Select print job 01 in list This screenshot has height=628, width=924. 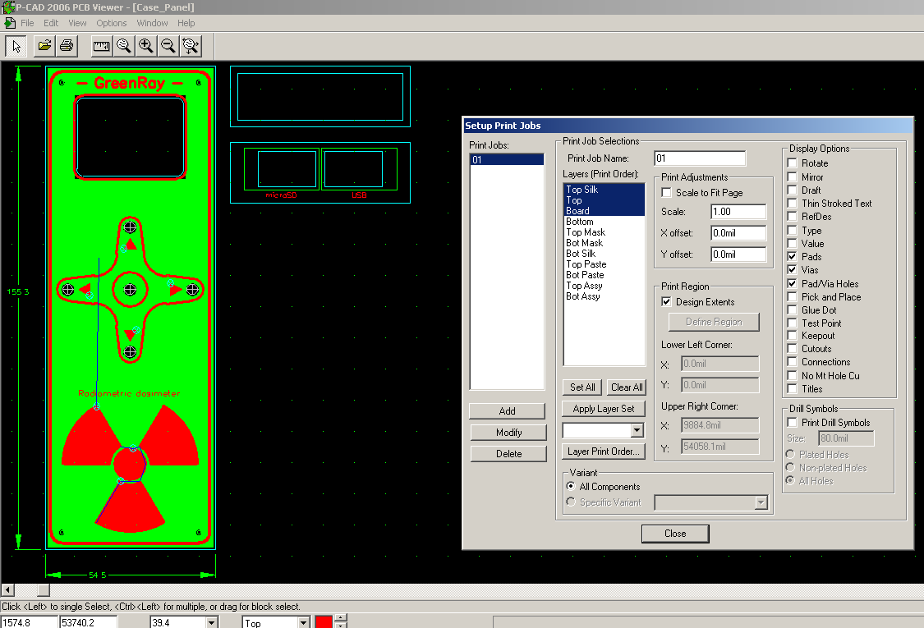507,159
